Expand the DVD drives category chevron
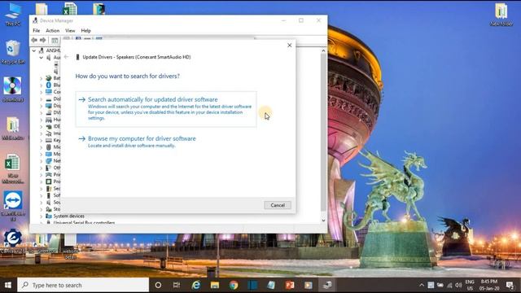The image size is (521, 293). click(x=41, y=112)
